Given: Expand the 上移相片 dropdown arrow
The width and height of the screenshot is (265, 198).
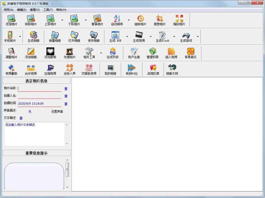Looking at the screenshot, I should (62, 20).
